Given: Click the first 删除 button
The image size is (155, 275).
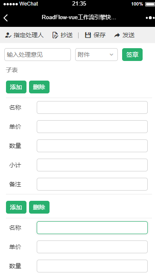Looking at the screenshot, I should [39, 87].
